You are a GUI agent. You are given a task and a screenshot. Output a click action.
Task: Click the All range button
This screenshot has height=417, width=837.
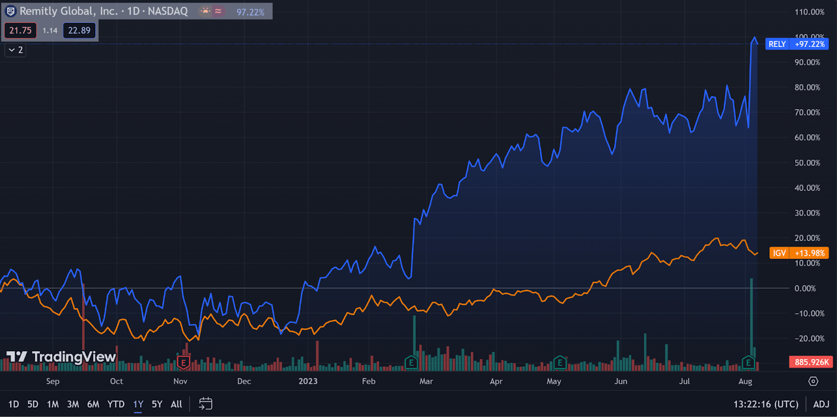tap(175, 404)
